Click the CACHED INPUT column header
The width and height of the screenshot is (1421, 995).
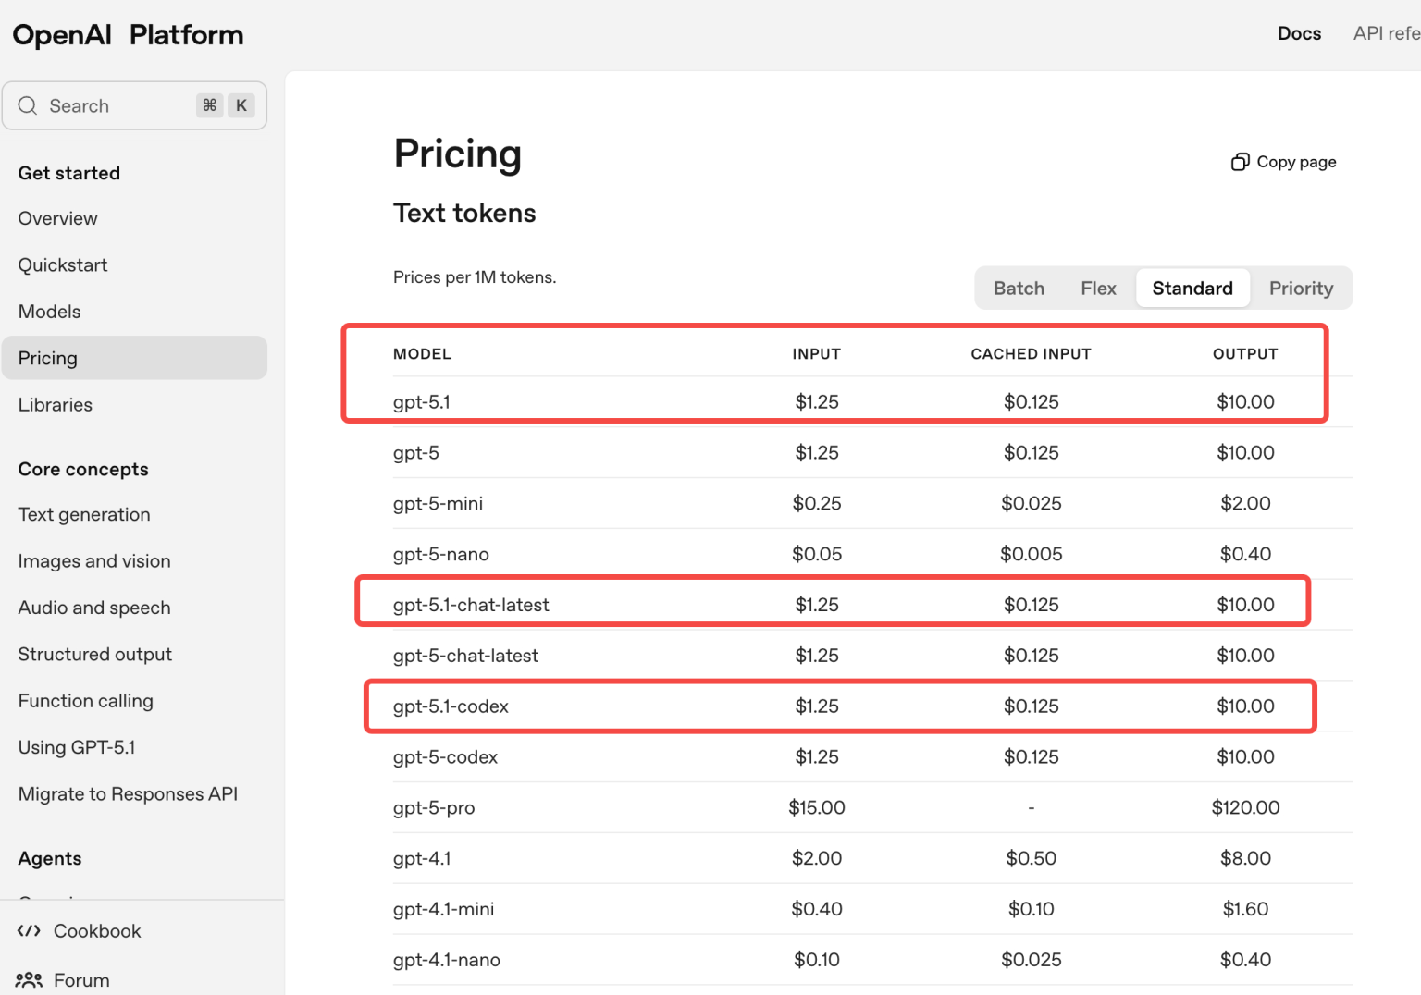[x=1032, y=354]
